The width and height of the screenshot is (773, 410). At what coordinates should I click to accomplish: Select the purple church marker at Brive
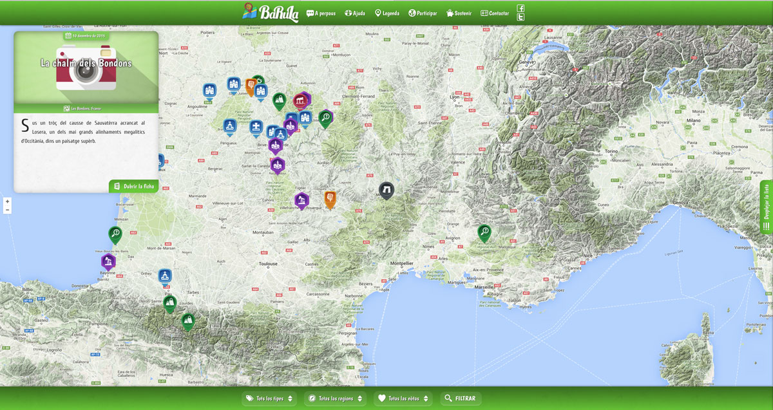(x=276, y=145)
